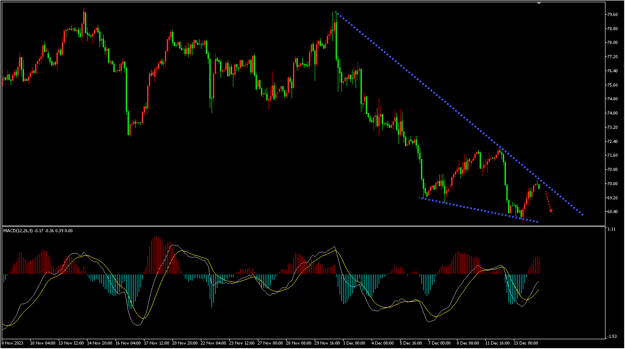Click the 73.20 price level label
The width and height of the screenshot is (625, 349).
click(x=612, y=127)
